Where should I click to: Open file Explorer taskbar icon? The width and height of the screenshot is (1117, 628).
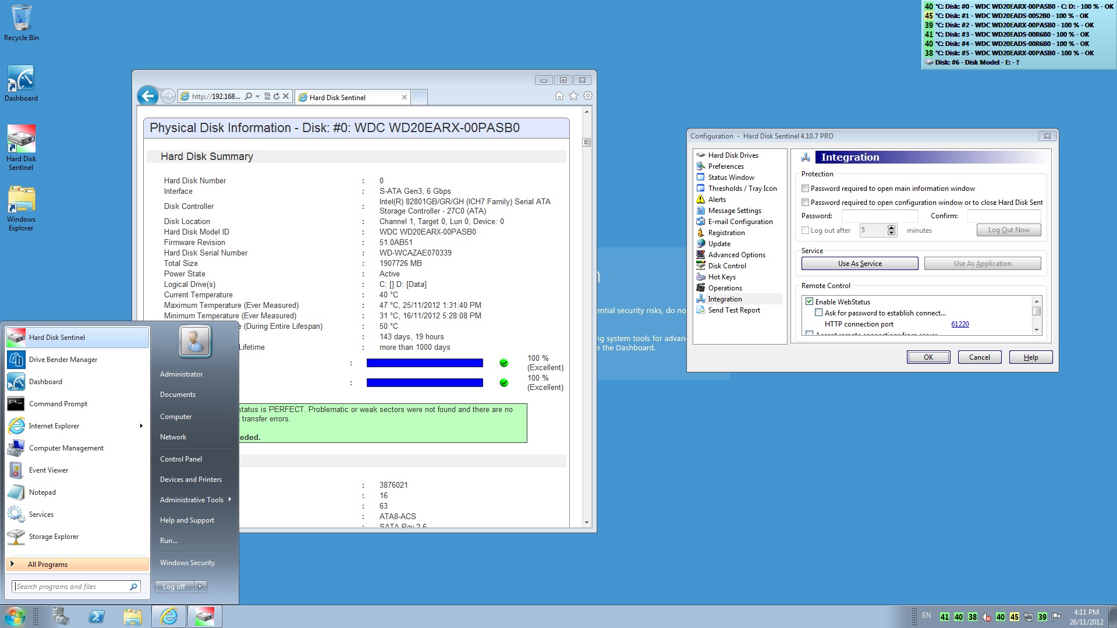pos(133,616)
